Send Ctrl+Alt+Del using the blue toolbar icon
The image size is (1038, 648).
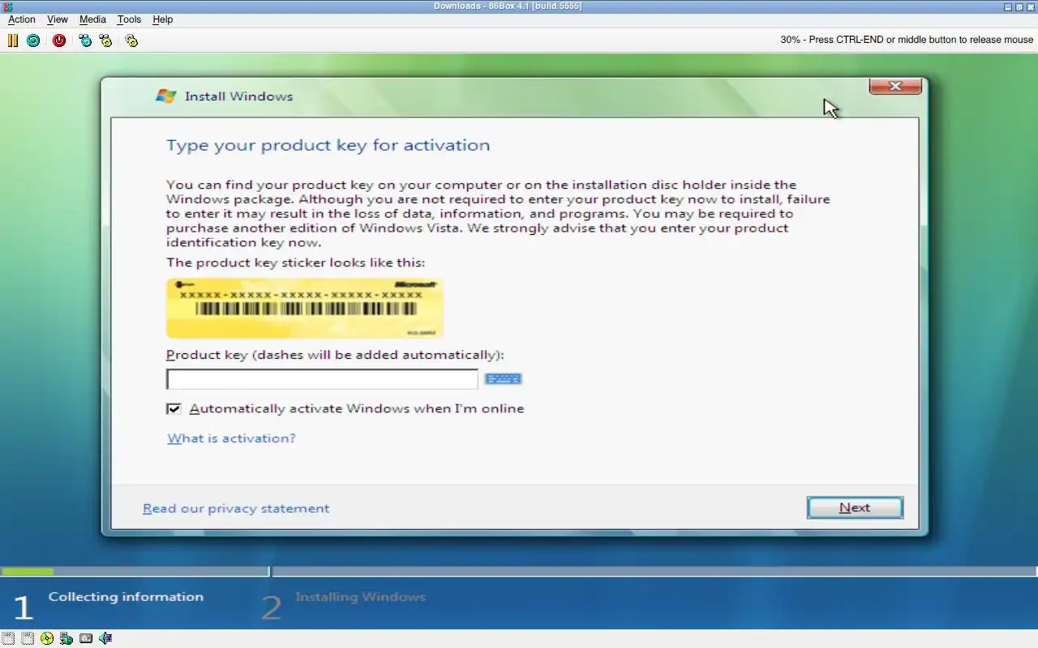click(85, 40)
